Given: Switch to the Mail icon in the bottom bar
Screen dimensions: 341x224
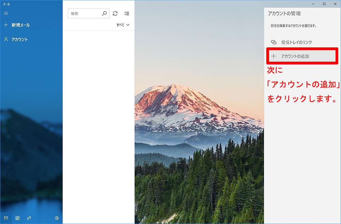Looking at the screenshot, I should (6, 218).
